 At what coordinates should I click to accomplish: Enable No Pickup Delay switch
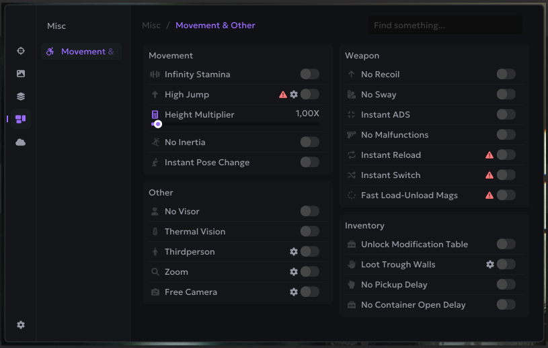[506, 285]
